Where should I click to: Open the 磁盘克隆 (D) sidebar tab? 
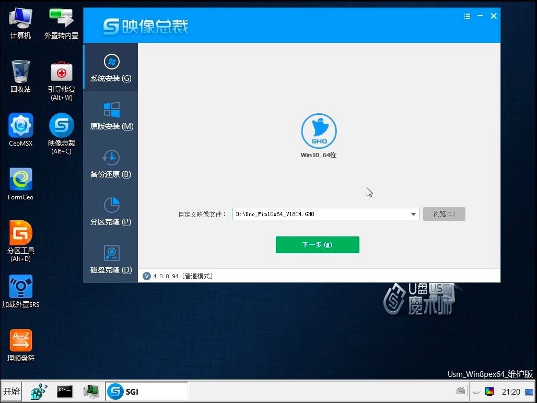pyautogui.click(x=111, y=259)
